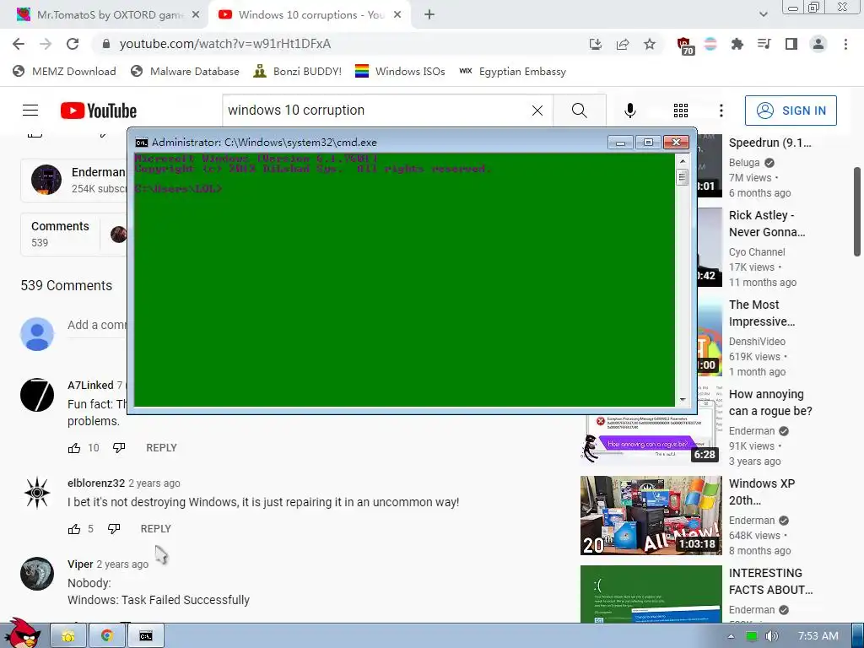
Task: Open Enderman channel avatar
Action: point(46,180)
